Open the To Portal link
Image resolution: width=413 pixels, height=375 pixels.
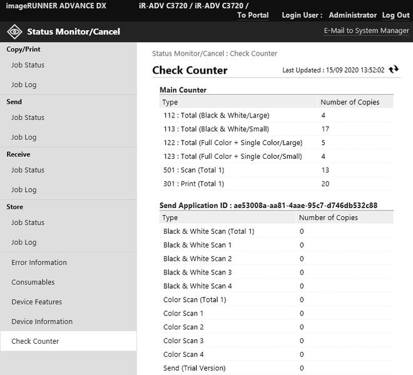(253, 15)
